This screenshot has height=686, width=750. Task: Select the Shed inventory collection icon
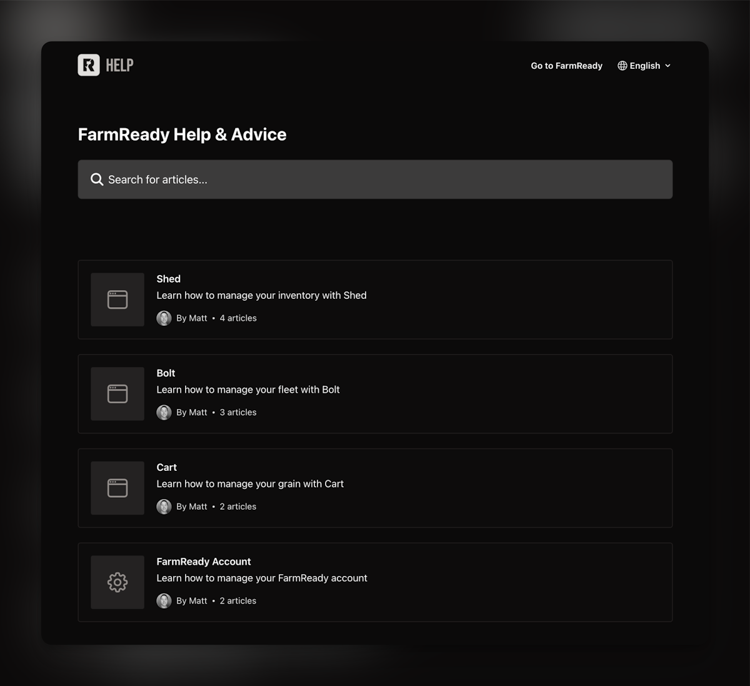point(117,300)
